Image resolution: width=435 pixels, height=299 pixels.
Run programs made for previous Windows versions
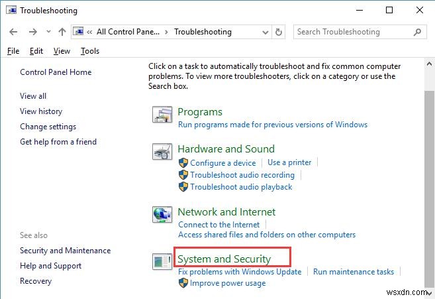pyautogui.click(x=273, y=125)
